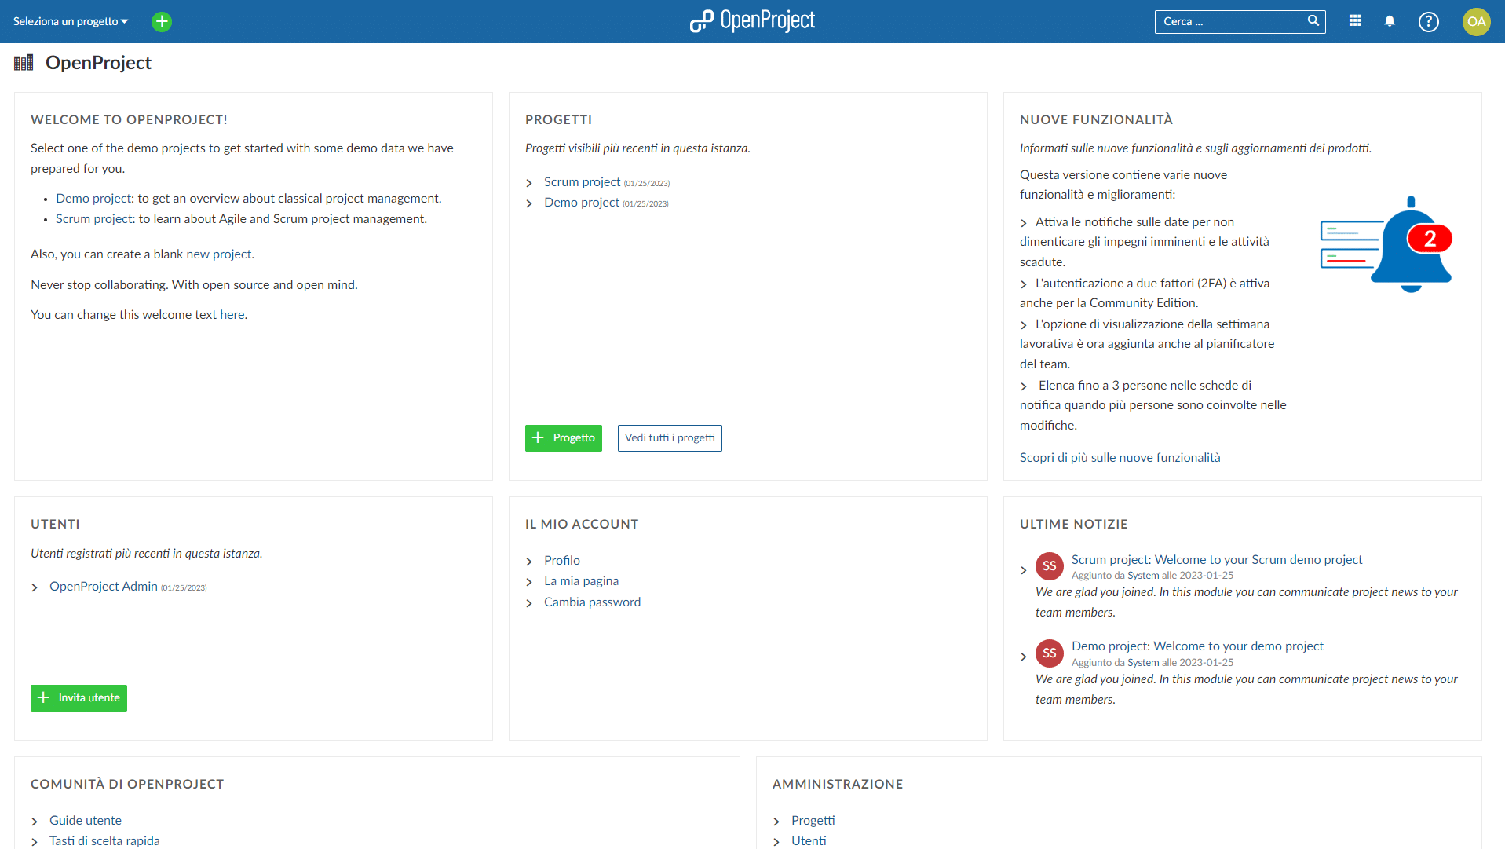Open the OpenProject logo home link

click(752, 21)
